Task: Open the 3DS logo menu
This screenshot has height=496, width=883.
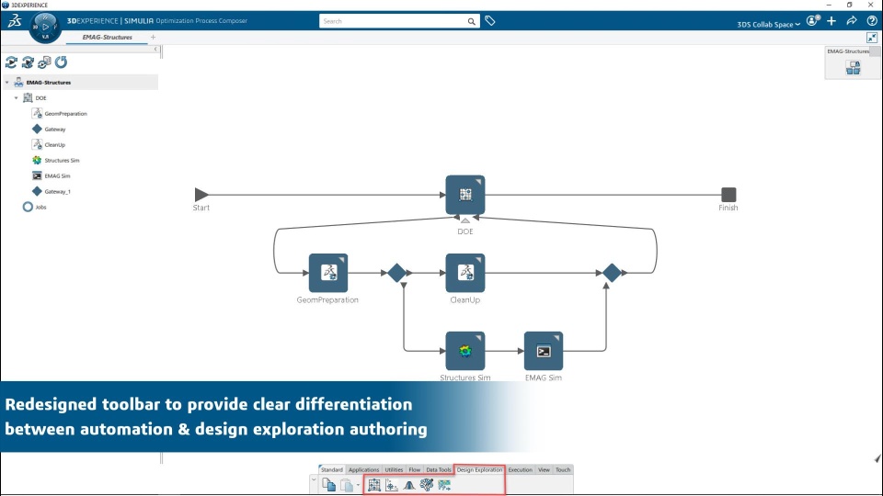Action: [x=14, y=21]
